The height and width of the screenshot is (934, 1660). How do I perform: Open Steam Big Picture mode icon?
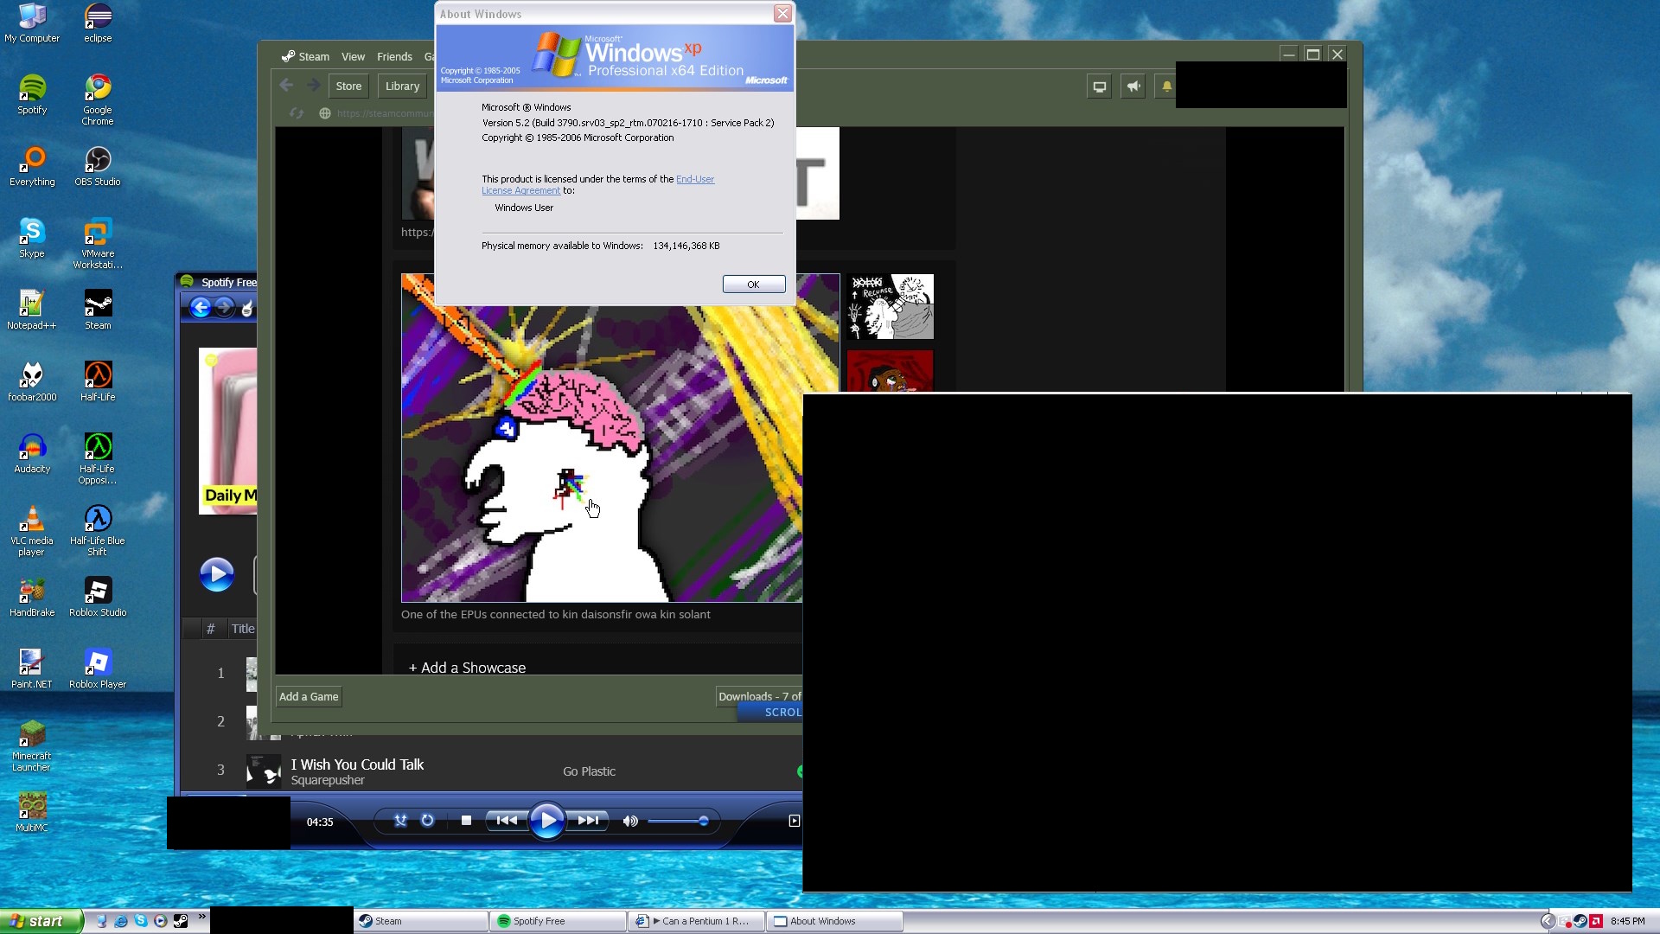click(x=1099, y=86)
